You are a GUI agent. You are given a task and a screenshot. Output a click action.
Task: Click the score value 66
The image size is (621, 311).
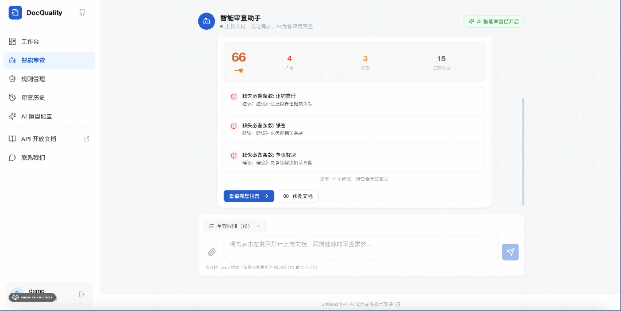click(x=239, y=57)
